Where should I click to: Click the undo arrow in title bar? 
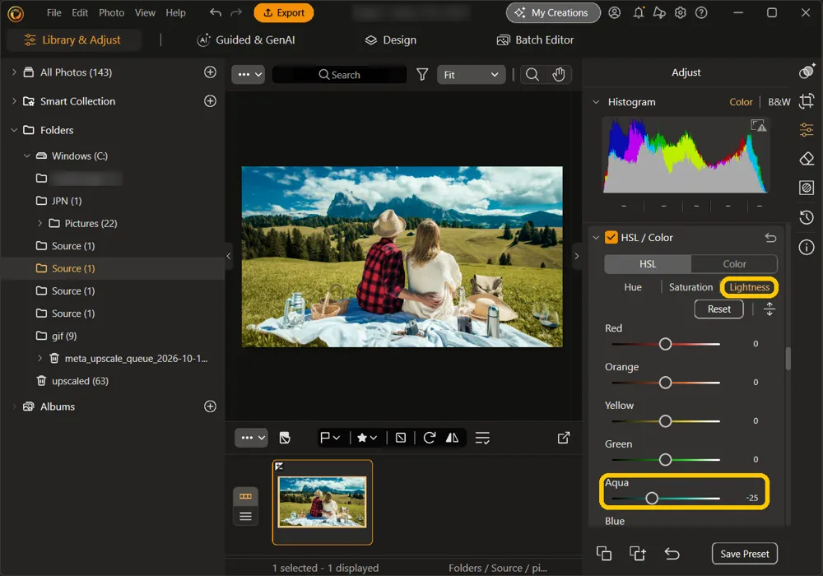[x=215, y=12]
